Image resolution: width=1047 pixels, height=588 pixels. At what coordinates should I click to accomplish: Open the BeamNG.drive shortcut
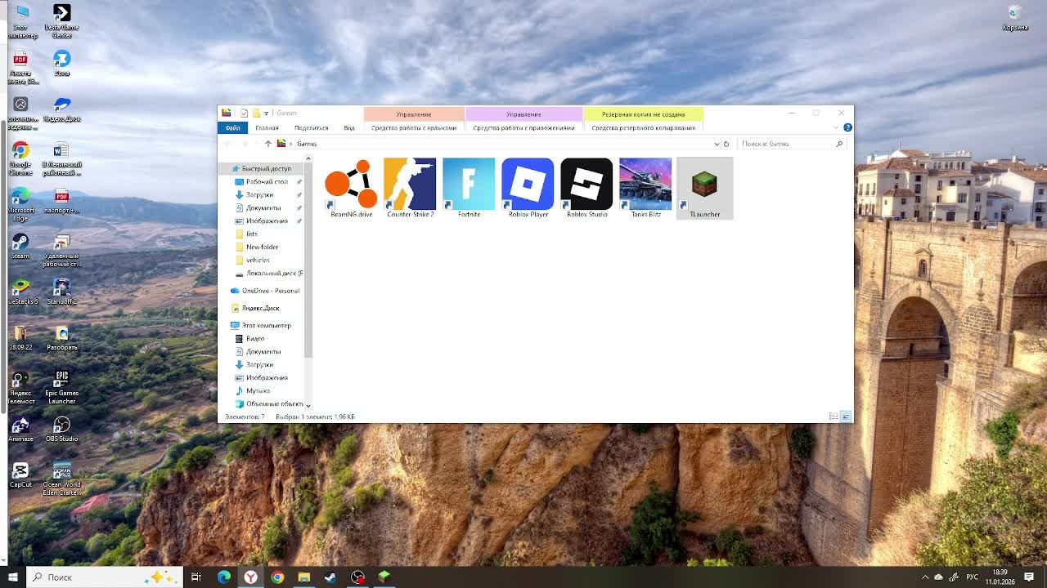tap(351, 188)
